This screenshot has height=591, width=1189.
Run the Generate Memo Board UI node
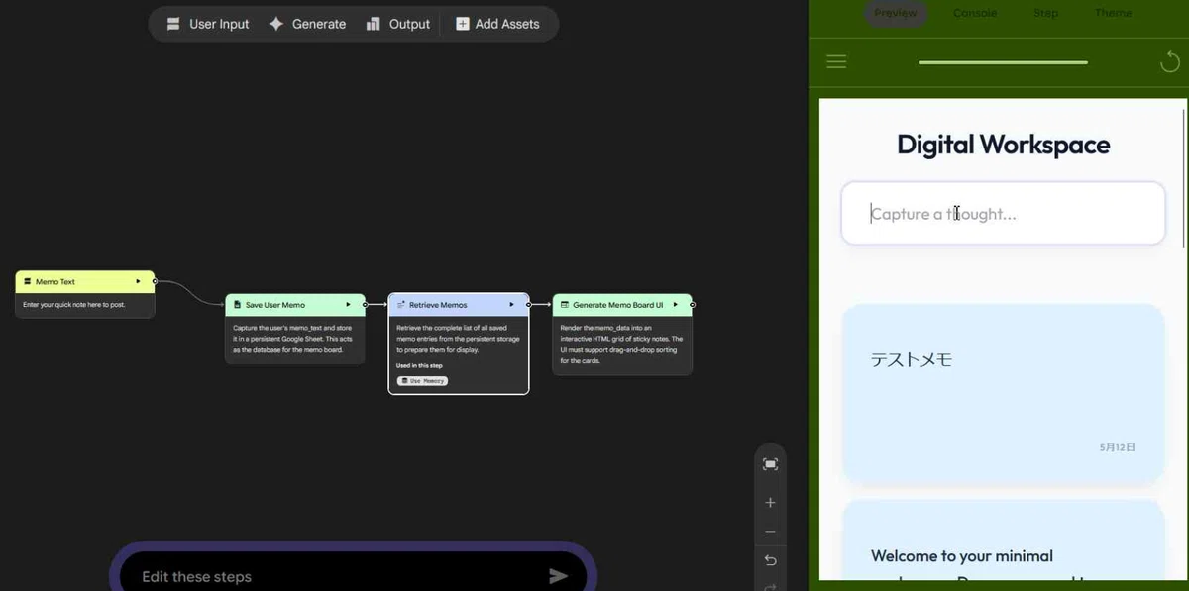tap(675, 305)
